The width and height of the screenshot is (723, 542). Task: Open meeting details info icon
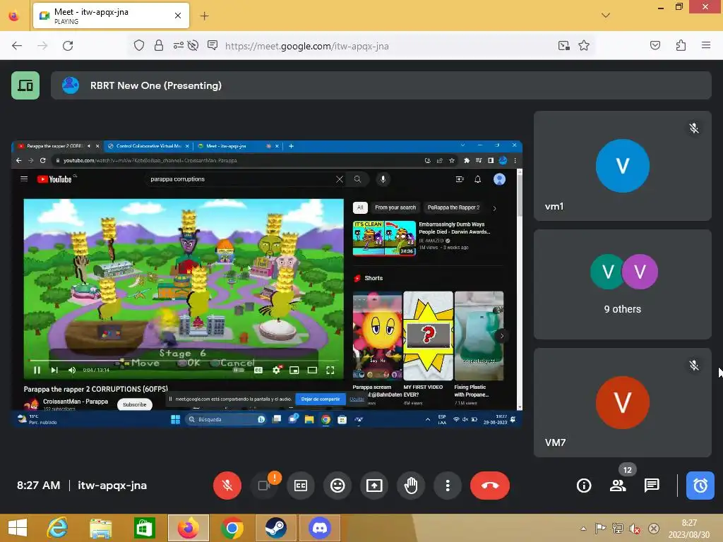[584, 486]
